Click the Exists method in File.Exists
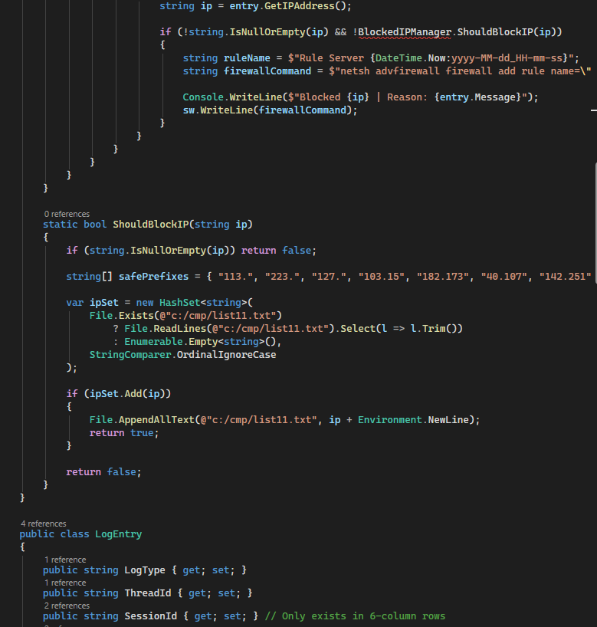Viewport: 597px width, 627px height. pyautogui.click(x=136, y=316)
